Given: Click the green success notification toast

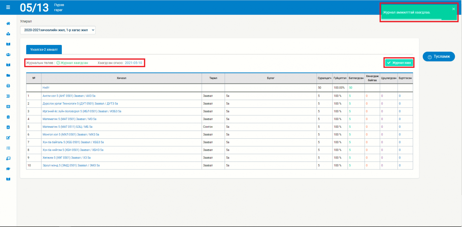Looking at the screenshot, I should pos(419,12).
